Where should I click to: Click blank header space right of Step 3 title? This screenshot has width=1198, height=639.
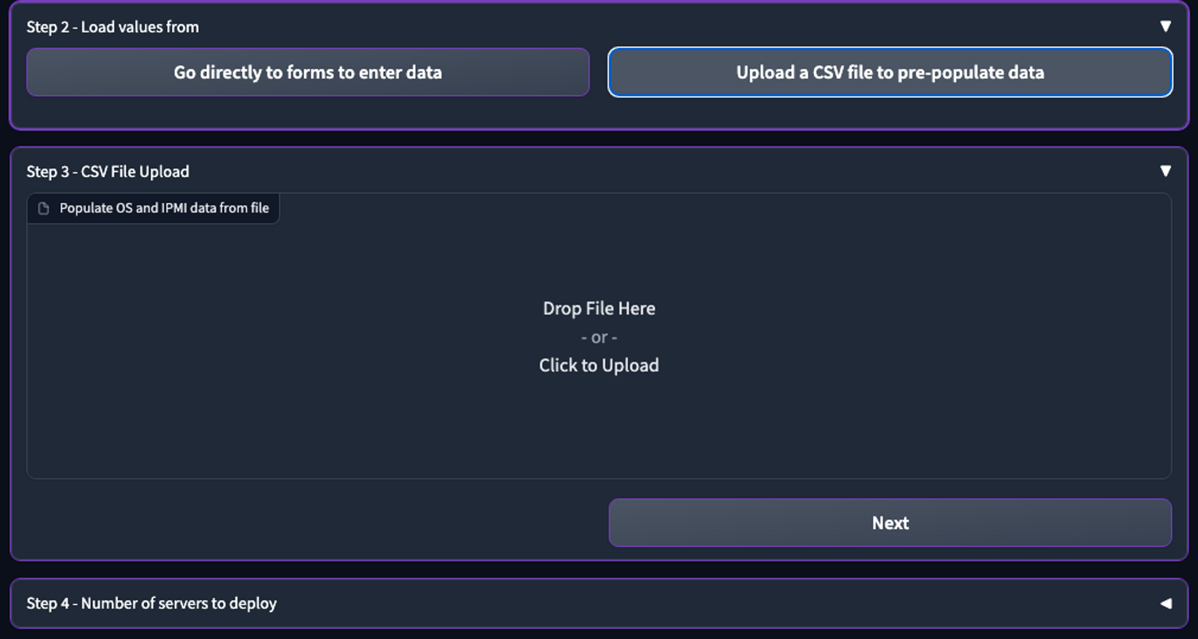(x=659, y=172)
